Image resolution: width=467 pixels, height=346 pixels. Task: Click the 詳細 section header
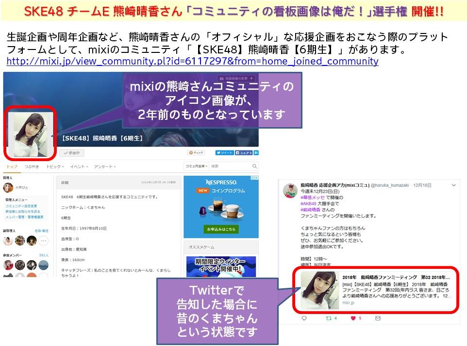[65, 182]
